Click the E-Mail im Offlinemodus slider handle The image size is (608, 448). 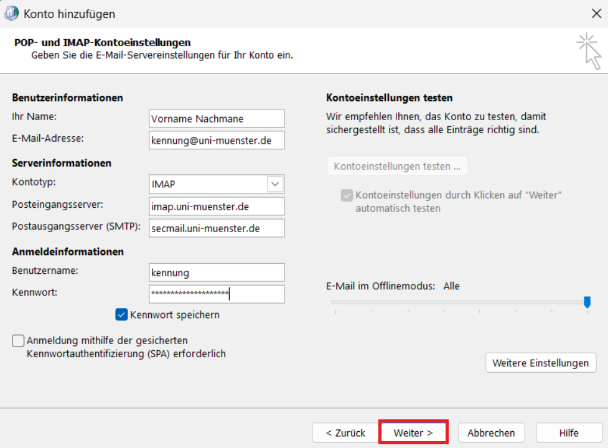pos(587,302)
